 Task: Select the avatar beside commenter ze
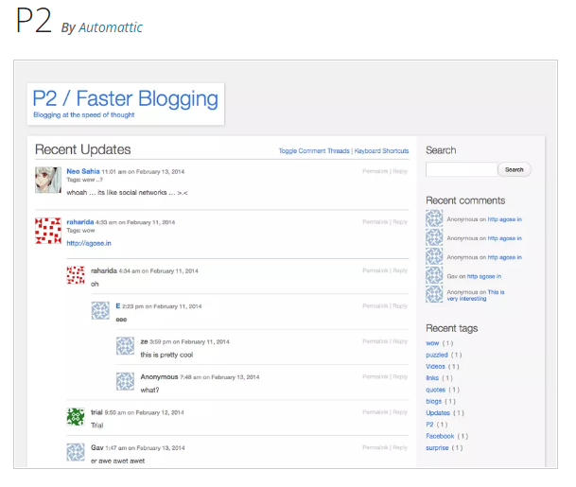(125, 346)
